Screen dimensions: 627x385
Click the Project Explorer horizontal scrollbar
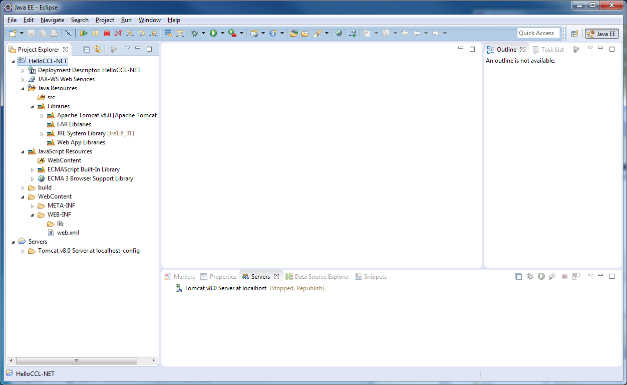click(x=76, y=360)
